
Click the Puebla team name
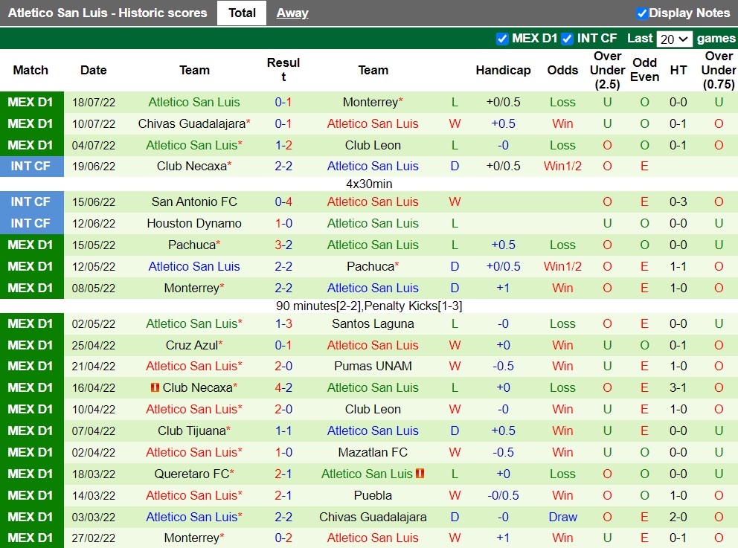(373, 495)
